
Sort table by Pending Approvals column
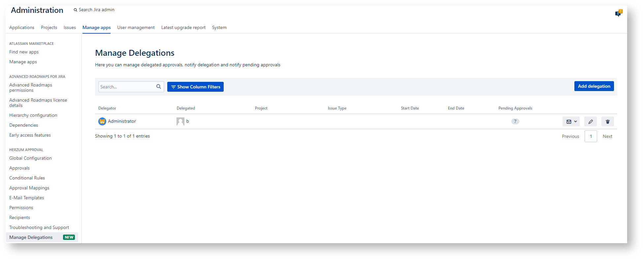pos(515,108)
